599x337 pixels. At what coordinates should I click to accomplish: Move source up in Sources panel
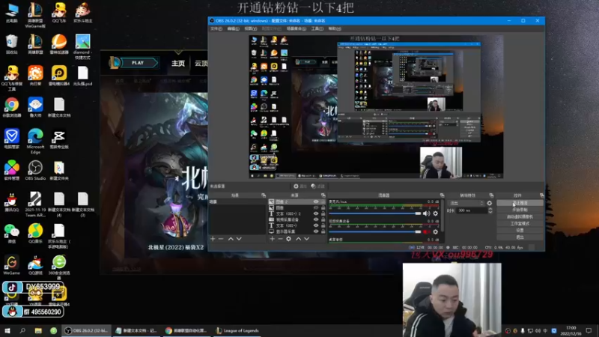coord(298,239)
